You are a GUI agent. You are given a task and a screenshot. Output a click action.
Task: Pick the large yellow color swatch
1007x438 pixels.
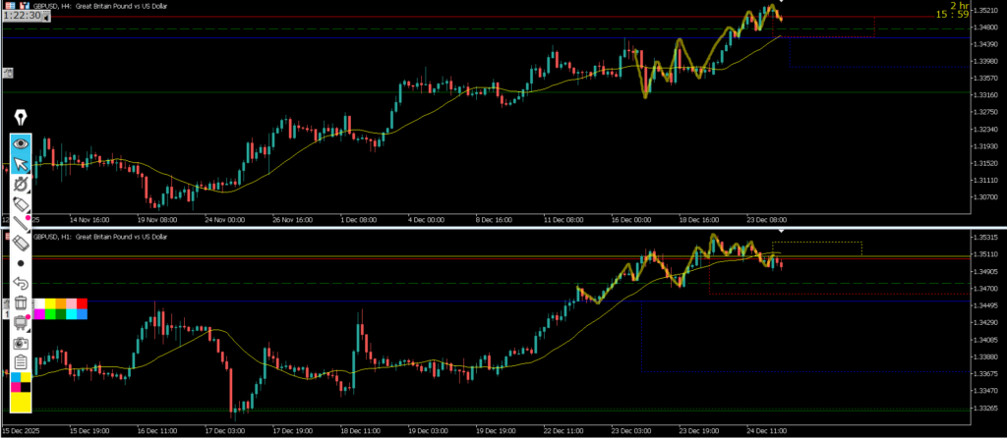pos(21,402)
